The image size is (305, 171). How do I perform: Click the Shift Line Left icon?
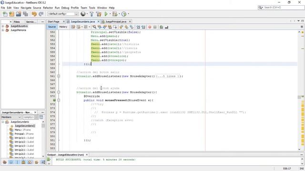point(138,27)
